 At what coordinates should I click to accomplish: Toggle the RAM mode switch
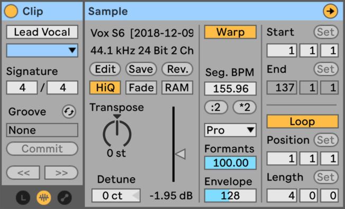tap(177, 88)
